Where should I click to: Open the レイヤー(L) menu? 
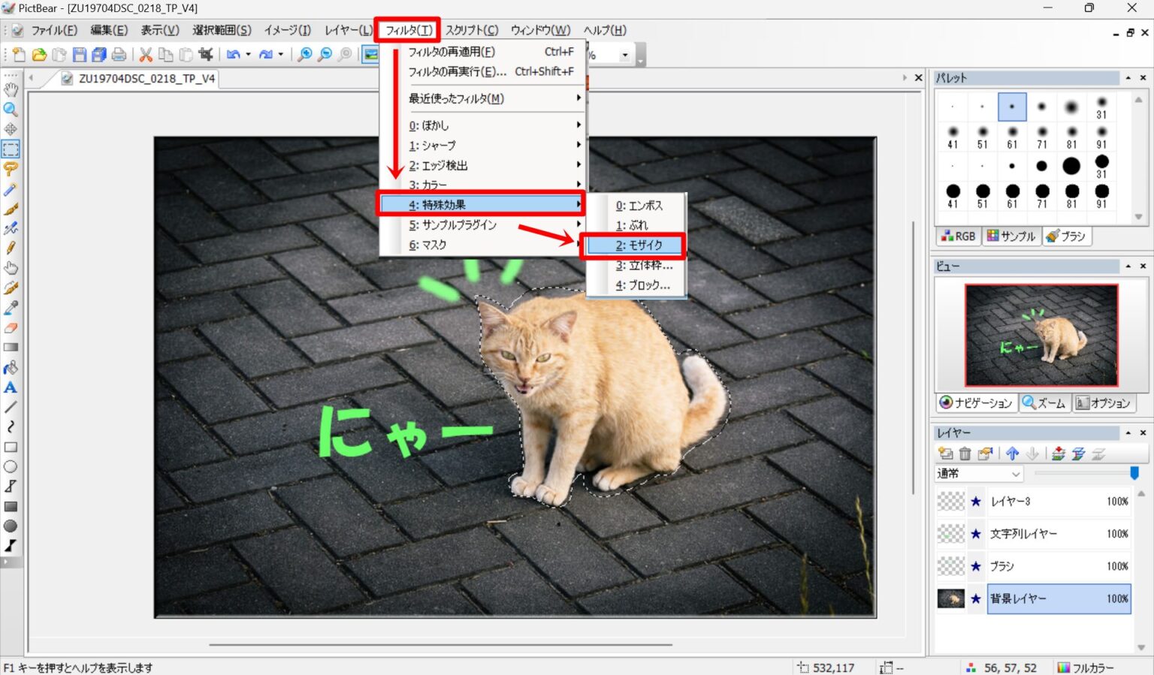click(x=348, y=30)
